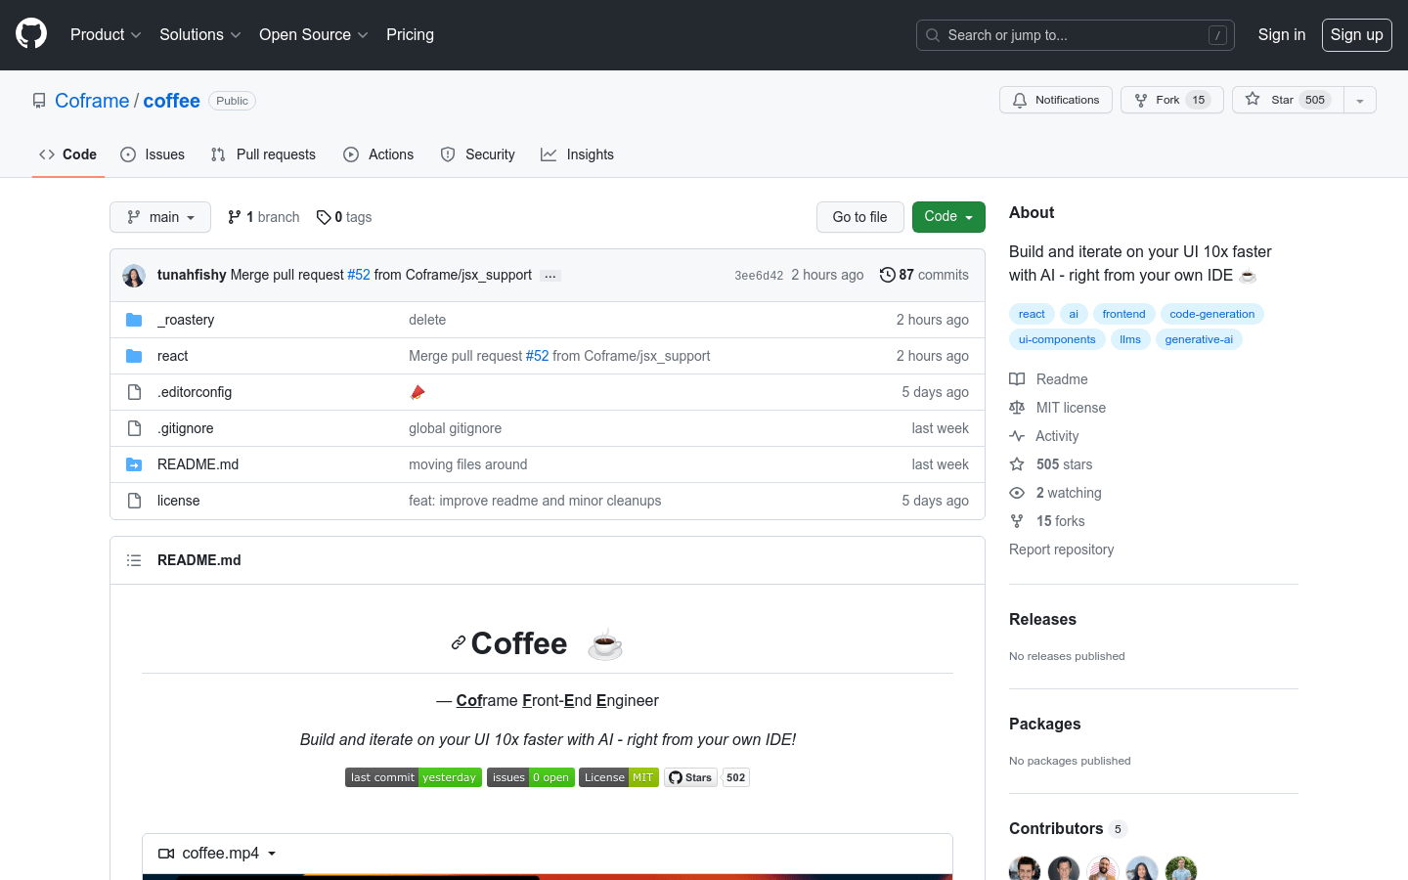
Task: Click the Go to file button
Action: tap(859, 217)
